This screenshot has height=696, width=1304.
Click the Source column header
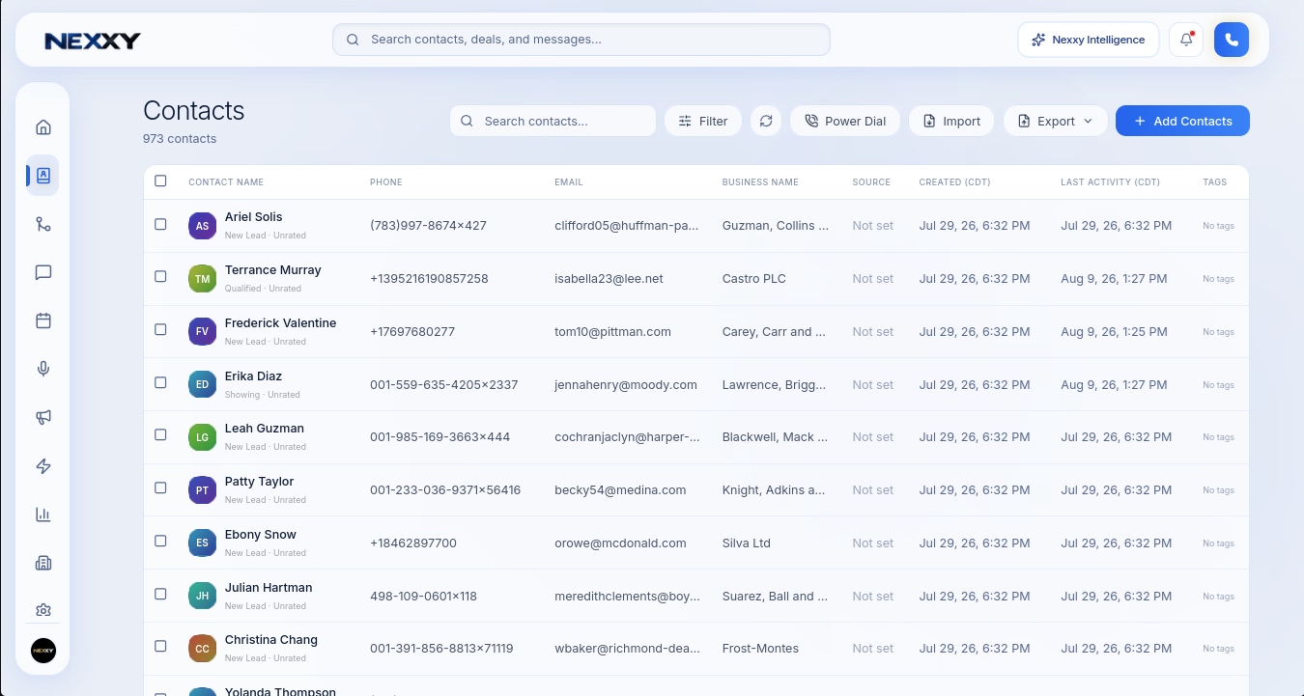point(871,181)
